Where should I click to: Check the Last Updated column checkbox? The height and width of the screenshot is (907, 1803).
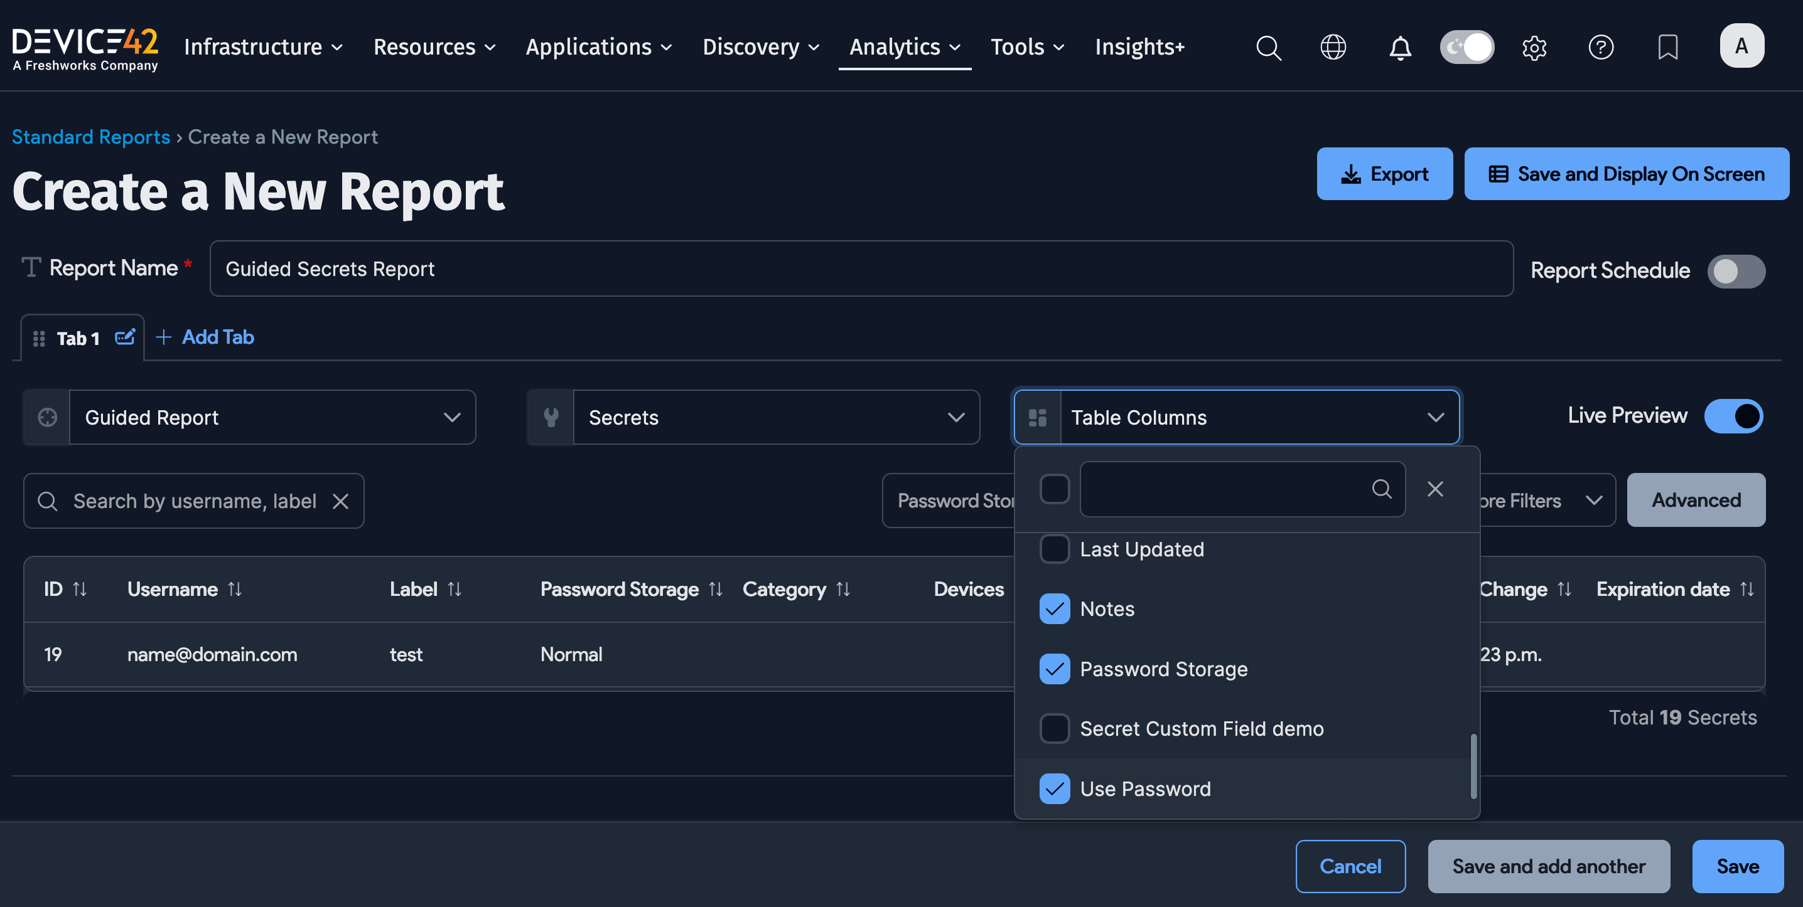[1054, 549]
